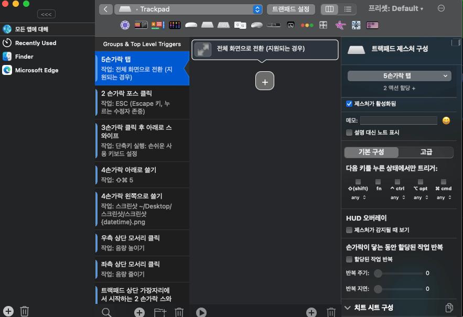Open the Trackpad device dropdown
This screenshot has height=317, width=463.
click(x=257, y=9)
